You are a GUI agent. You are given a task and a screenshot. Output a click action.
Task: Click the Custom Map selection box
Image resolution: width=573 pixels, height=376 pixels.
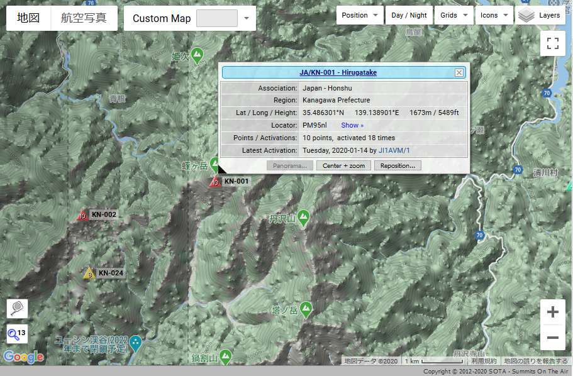[217, 19]
